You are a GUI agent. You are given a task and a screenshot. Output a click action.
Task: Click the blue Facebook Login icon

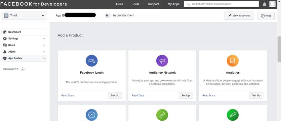(x=92, y=61)
